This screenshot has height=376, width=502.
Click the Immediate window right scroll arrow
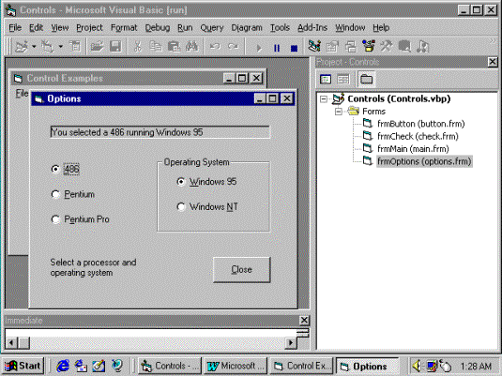pyautogui.click(x=291, y=343)
